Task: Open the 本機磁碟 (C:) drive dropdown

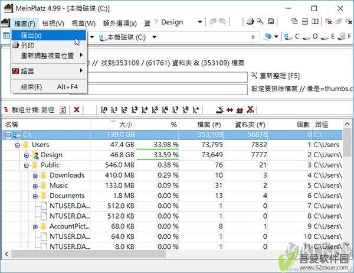Action: coord(154,37)
